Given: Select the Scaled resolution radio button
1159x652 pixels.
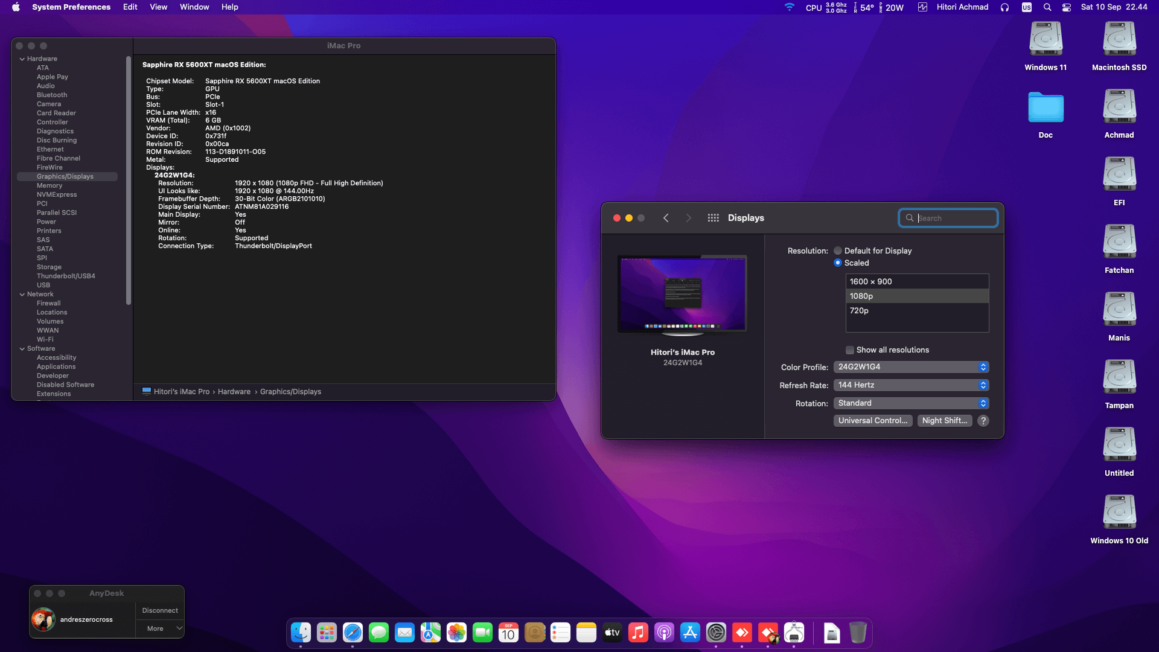Looking at the screenshot, I should tap(838, 263).
